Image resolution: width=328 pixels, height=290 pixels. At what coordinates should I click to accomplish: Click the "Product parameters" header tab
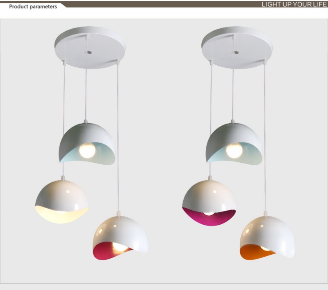(33, 7)
